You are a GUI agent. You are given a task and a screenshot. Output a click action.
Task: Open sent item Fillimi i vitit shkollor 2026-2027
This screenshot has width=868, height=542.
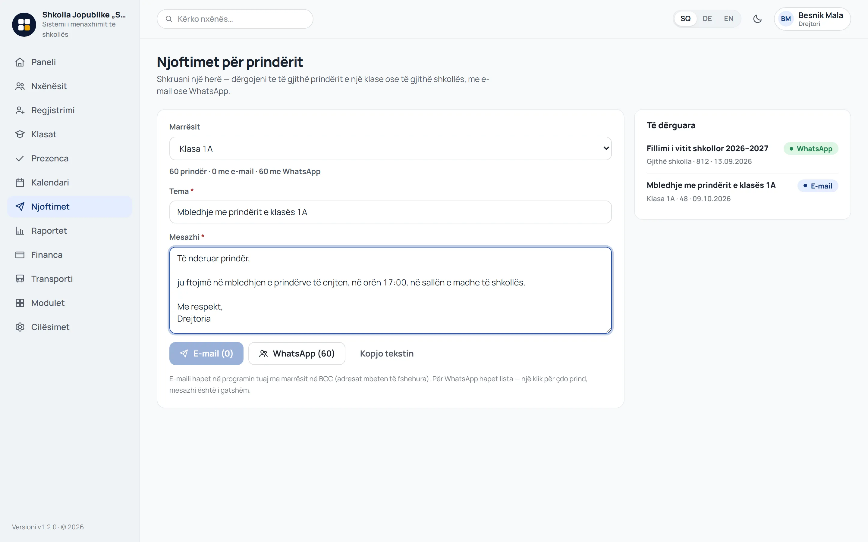(x=707, y=148)
